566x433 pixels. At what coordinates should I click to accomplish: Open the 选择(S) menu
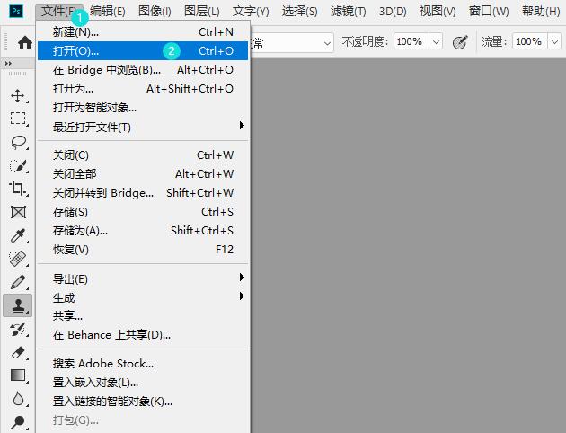click(x=299, y=12)
